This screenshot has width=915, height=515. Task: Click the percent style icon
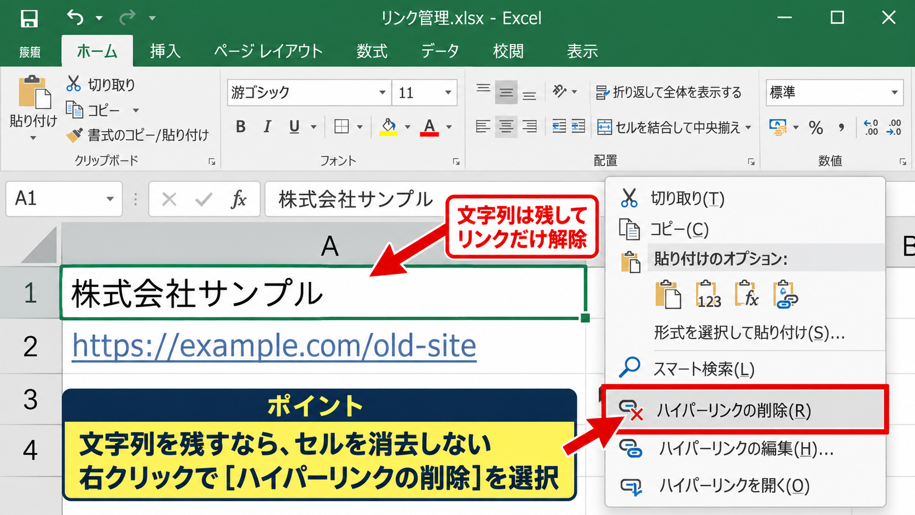click(816, 128)
